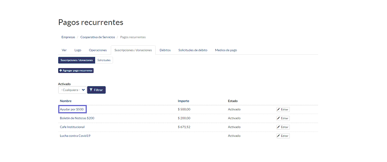This screenshot has height=162, width=387.
Task: Go to the Débitos tab
Action: (165, 50)
